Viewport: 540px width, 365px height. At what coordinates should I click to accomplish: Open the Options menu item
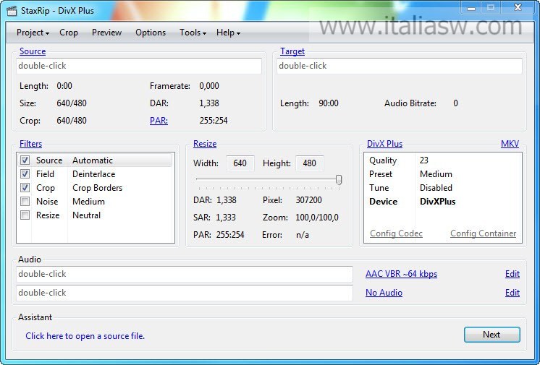point(151,33)
